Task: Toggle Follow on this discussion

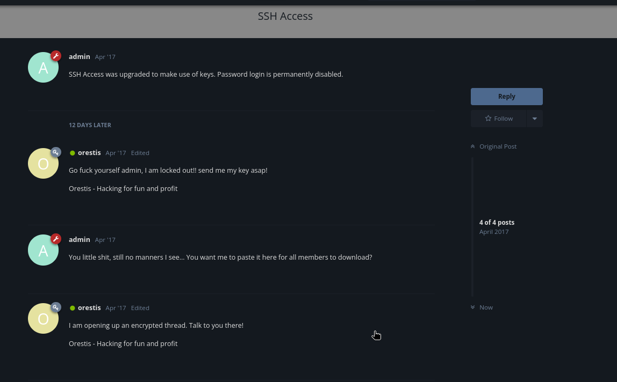Action: [498, 119]
